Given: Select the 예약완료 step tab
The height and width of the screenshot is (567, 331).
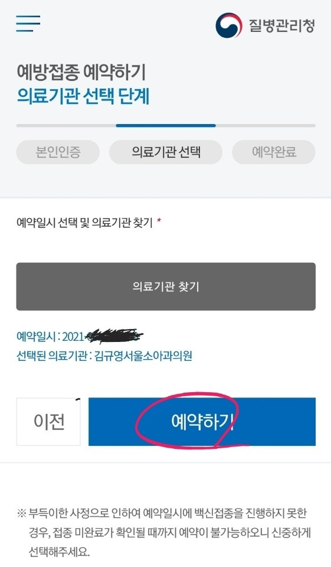Looking at the screenshot, I should pyautogui.click(x=274, y=152).
